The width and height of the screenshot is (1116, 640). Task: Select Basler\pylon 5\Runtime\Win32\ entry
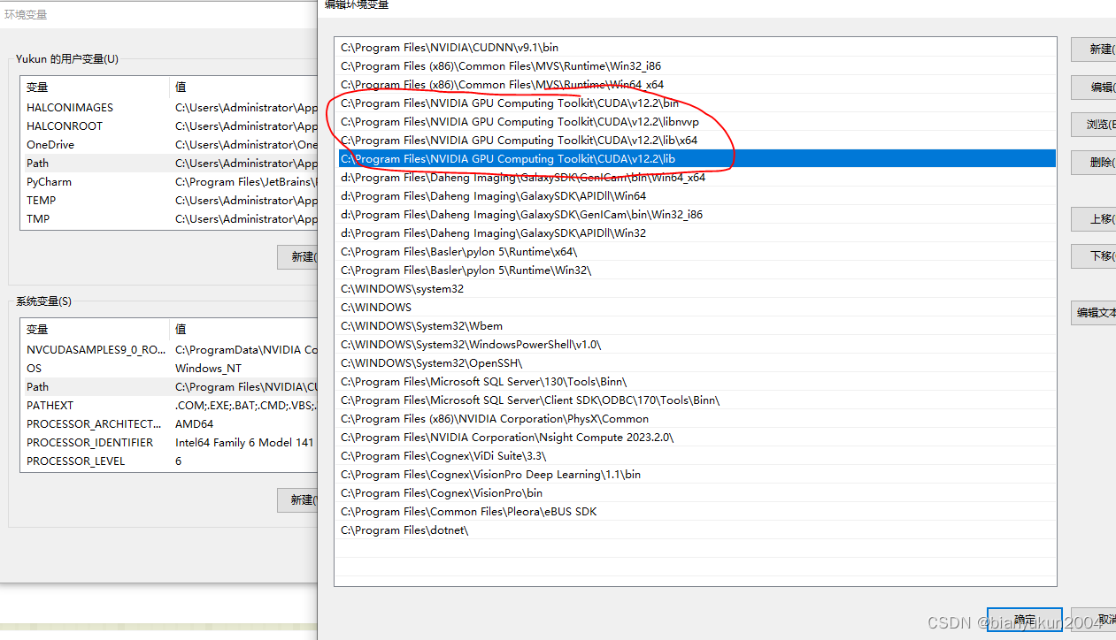click(x=696, y=270)
